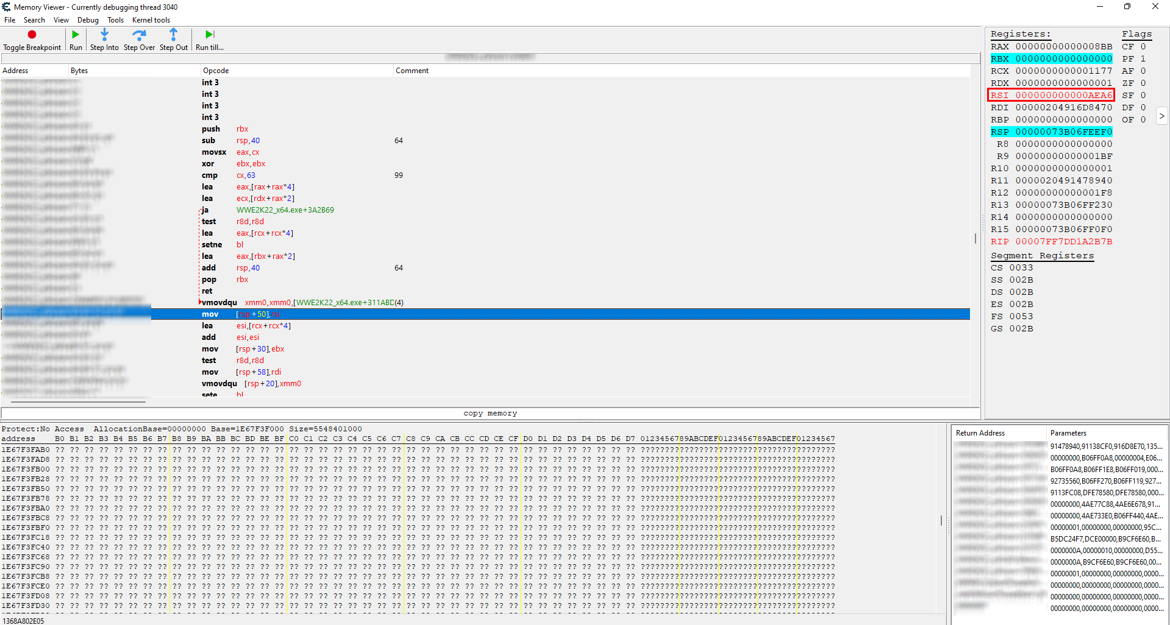Toggle the ZF flag value
The height and width of the screenshot is (625, 1170).
(1143, 83)
